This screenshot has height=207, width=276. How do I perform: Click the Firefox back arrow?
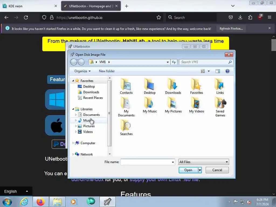pyautogui.click(x=6, y=18)
